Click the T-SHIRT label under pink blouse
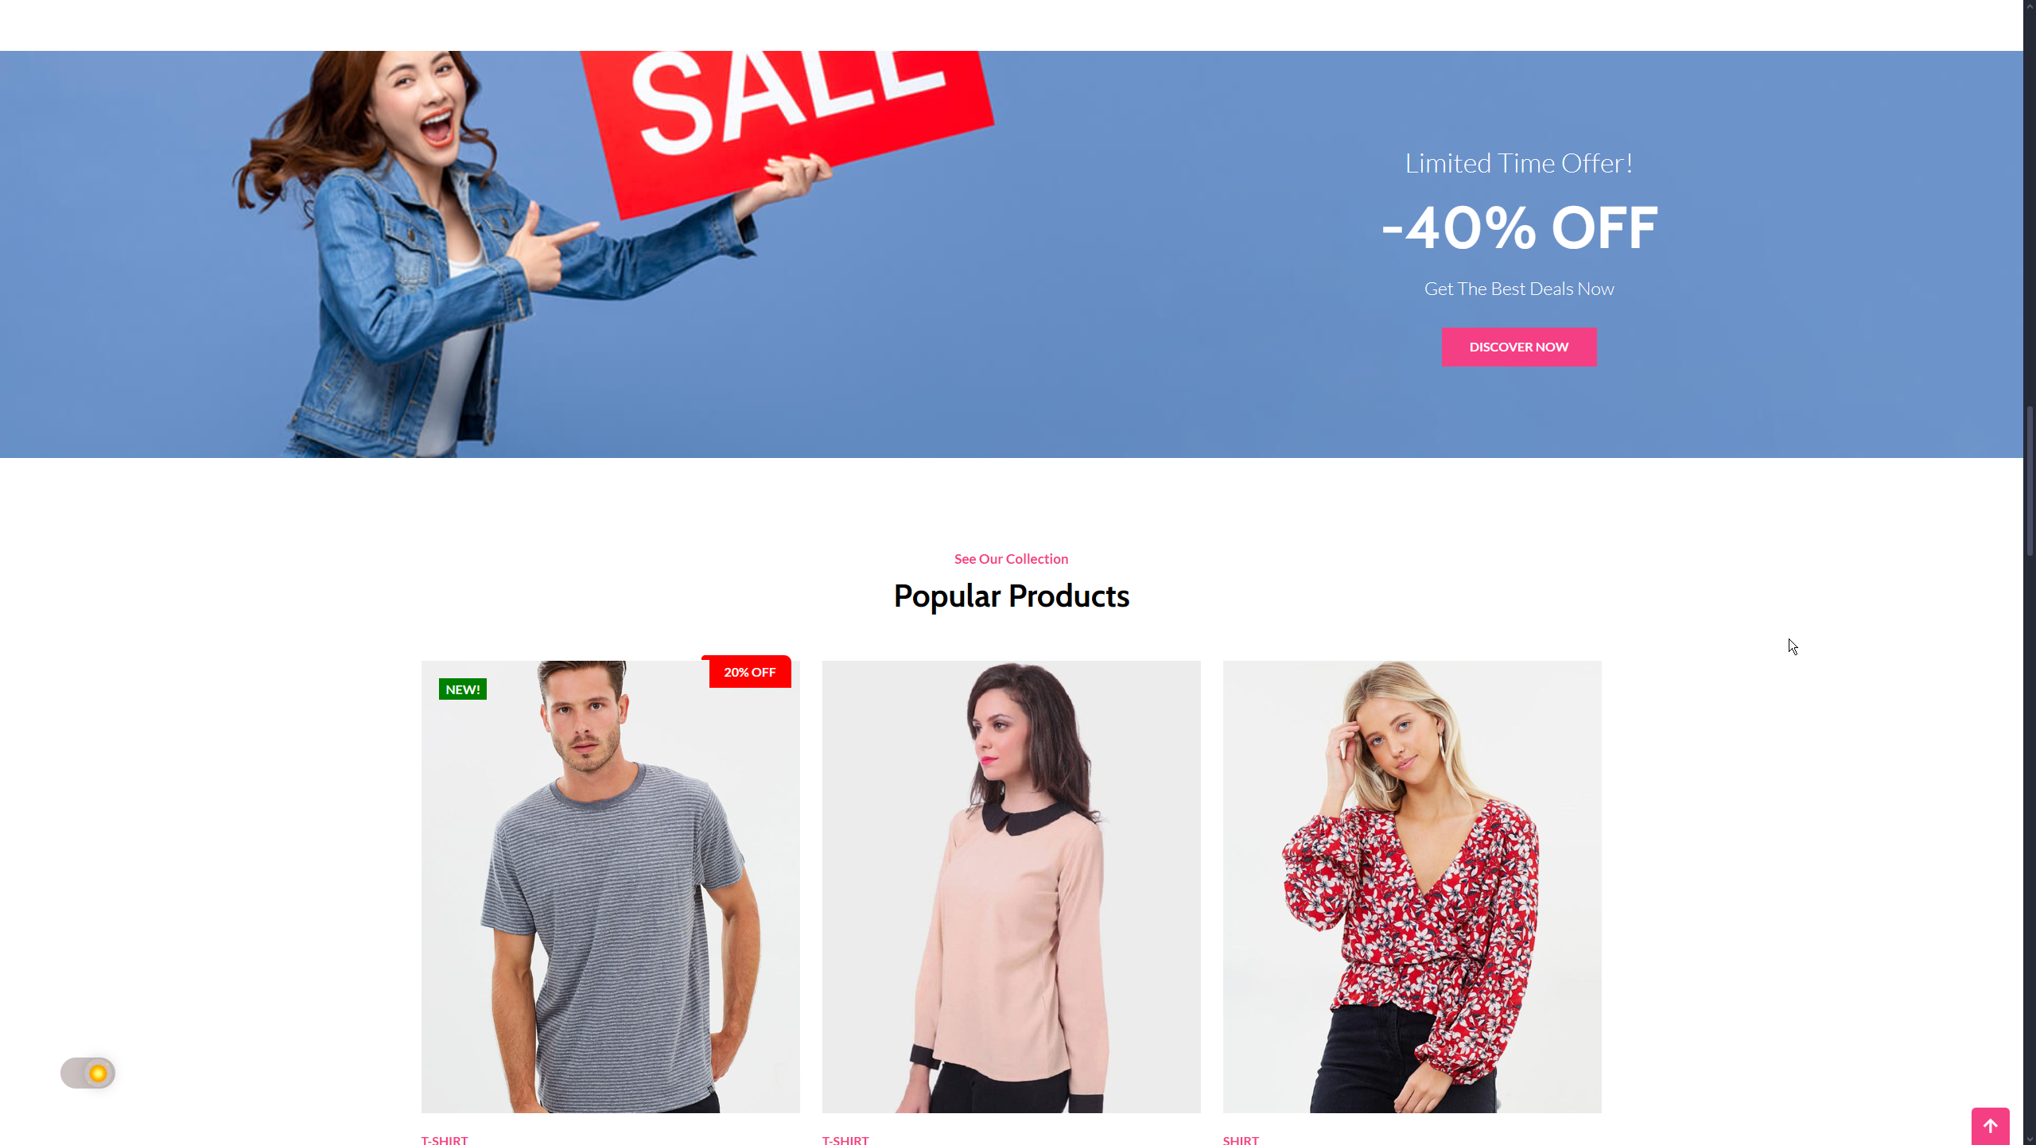Viewport: 2036px width, 1145px height. [845, 1139]
